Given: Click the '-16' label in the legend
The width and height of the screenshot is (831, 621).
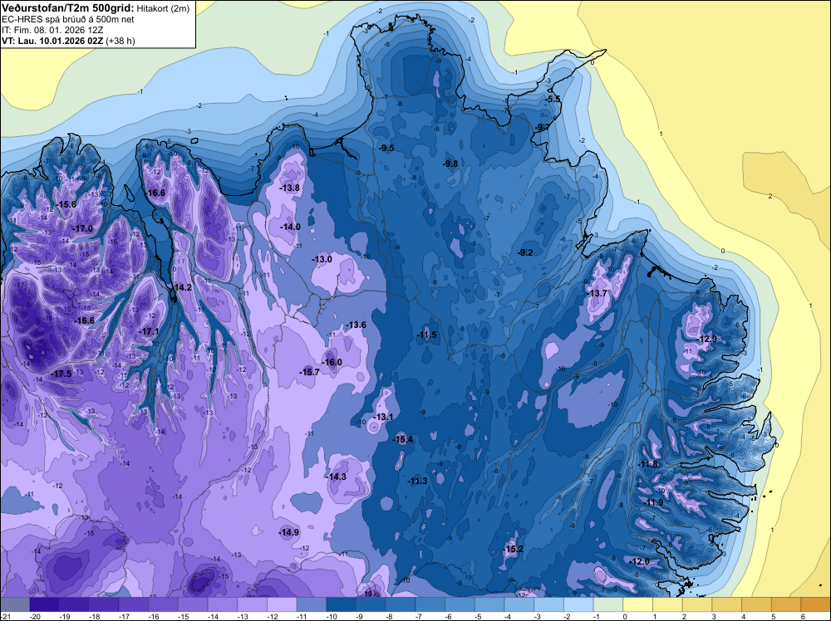Looking at the screenshot, I should (x=155, y=617).
